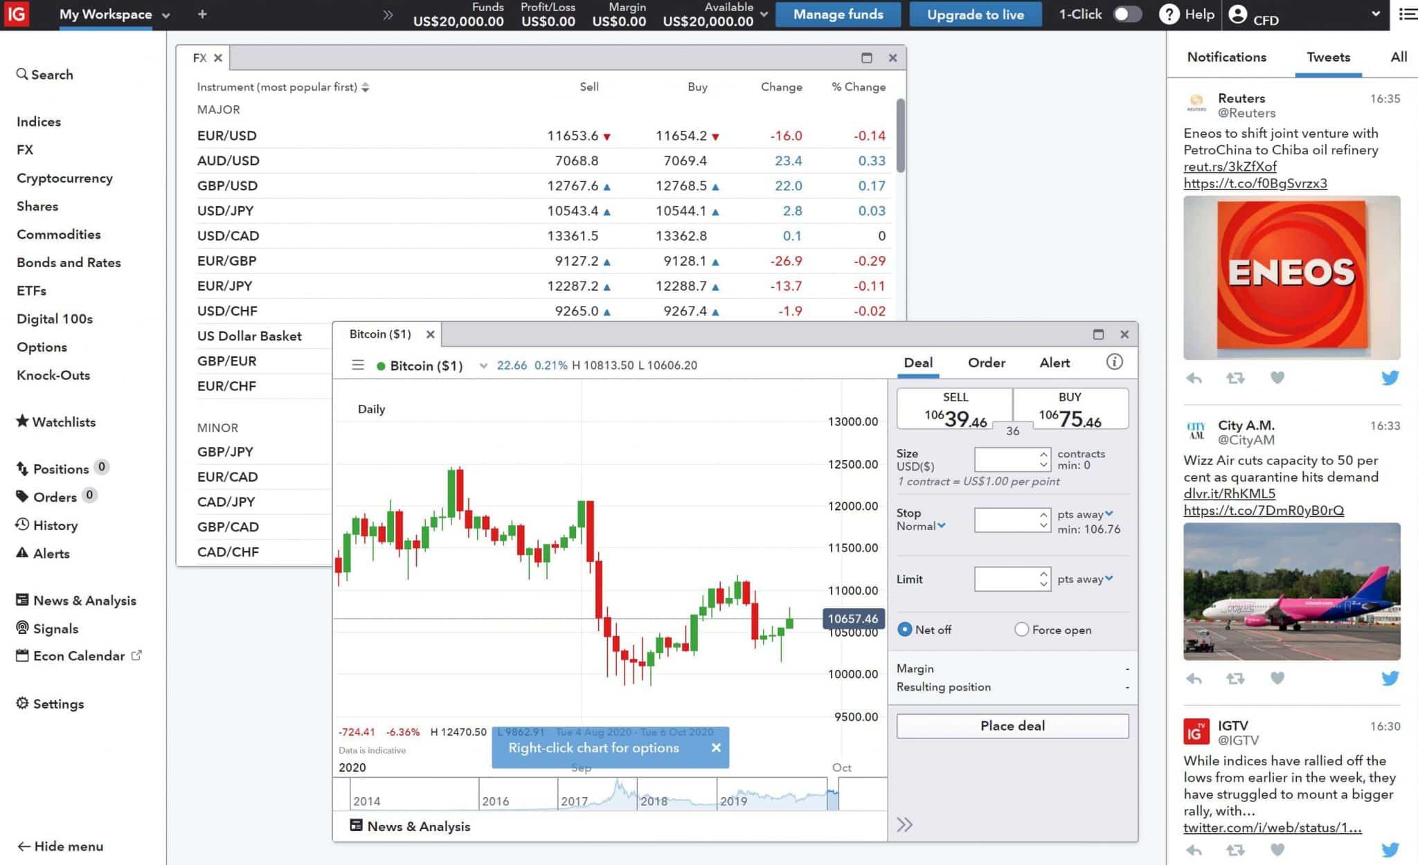Click the expand panel icon in Bitcoin window
Screen dimensions: 1418x865
[1098, 334]
